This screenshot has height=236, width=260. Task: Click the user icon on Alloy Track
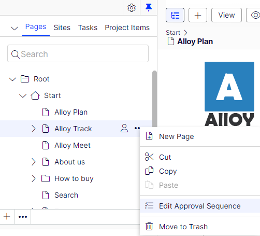point(124,129)
